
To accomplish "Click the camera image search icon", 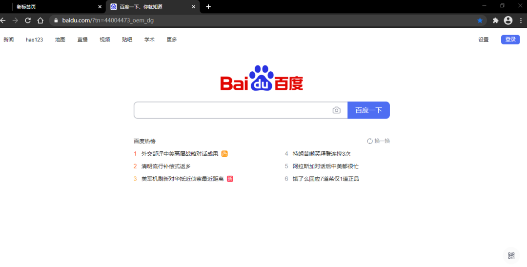I will tap(336, 110).
